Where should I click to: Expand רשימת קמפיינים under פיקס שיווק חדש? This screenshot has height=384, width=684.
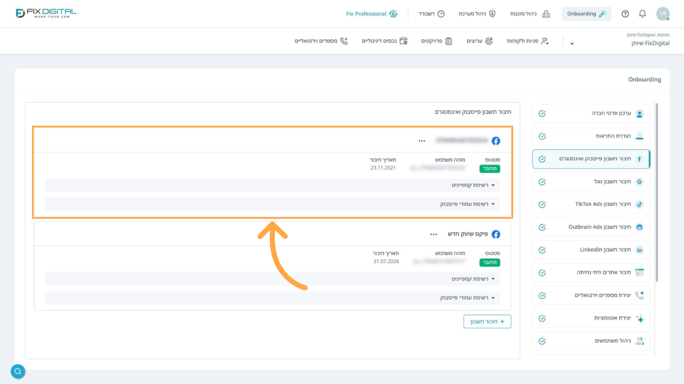click(x=272, y=279)
